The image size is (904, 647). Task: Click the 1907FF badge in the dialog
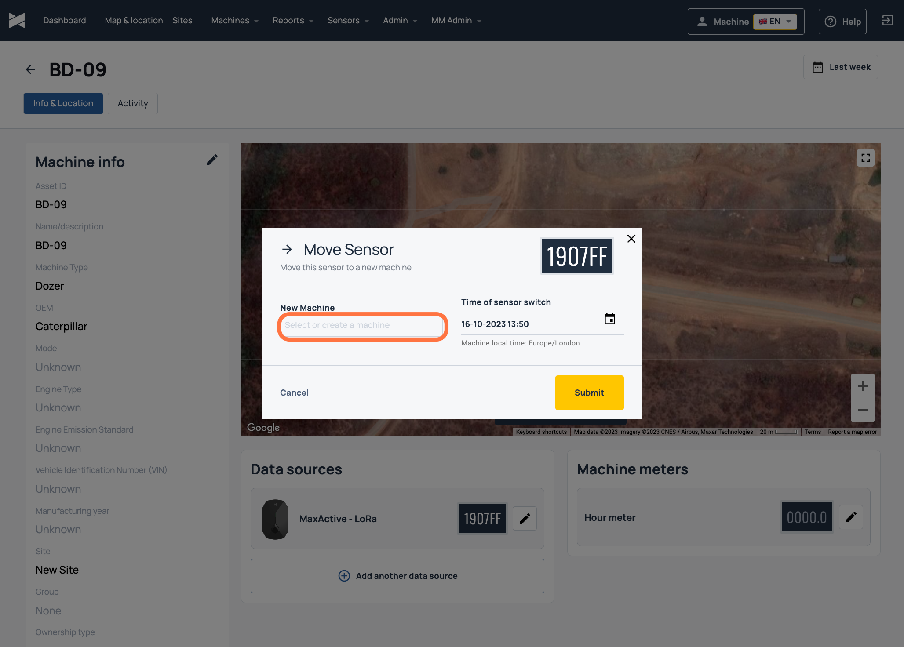[x=576, y=256]
